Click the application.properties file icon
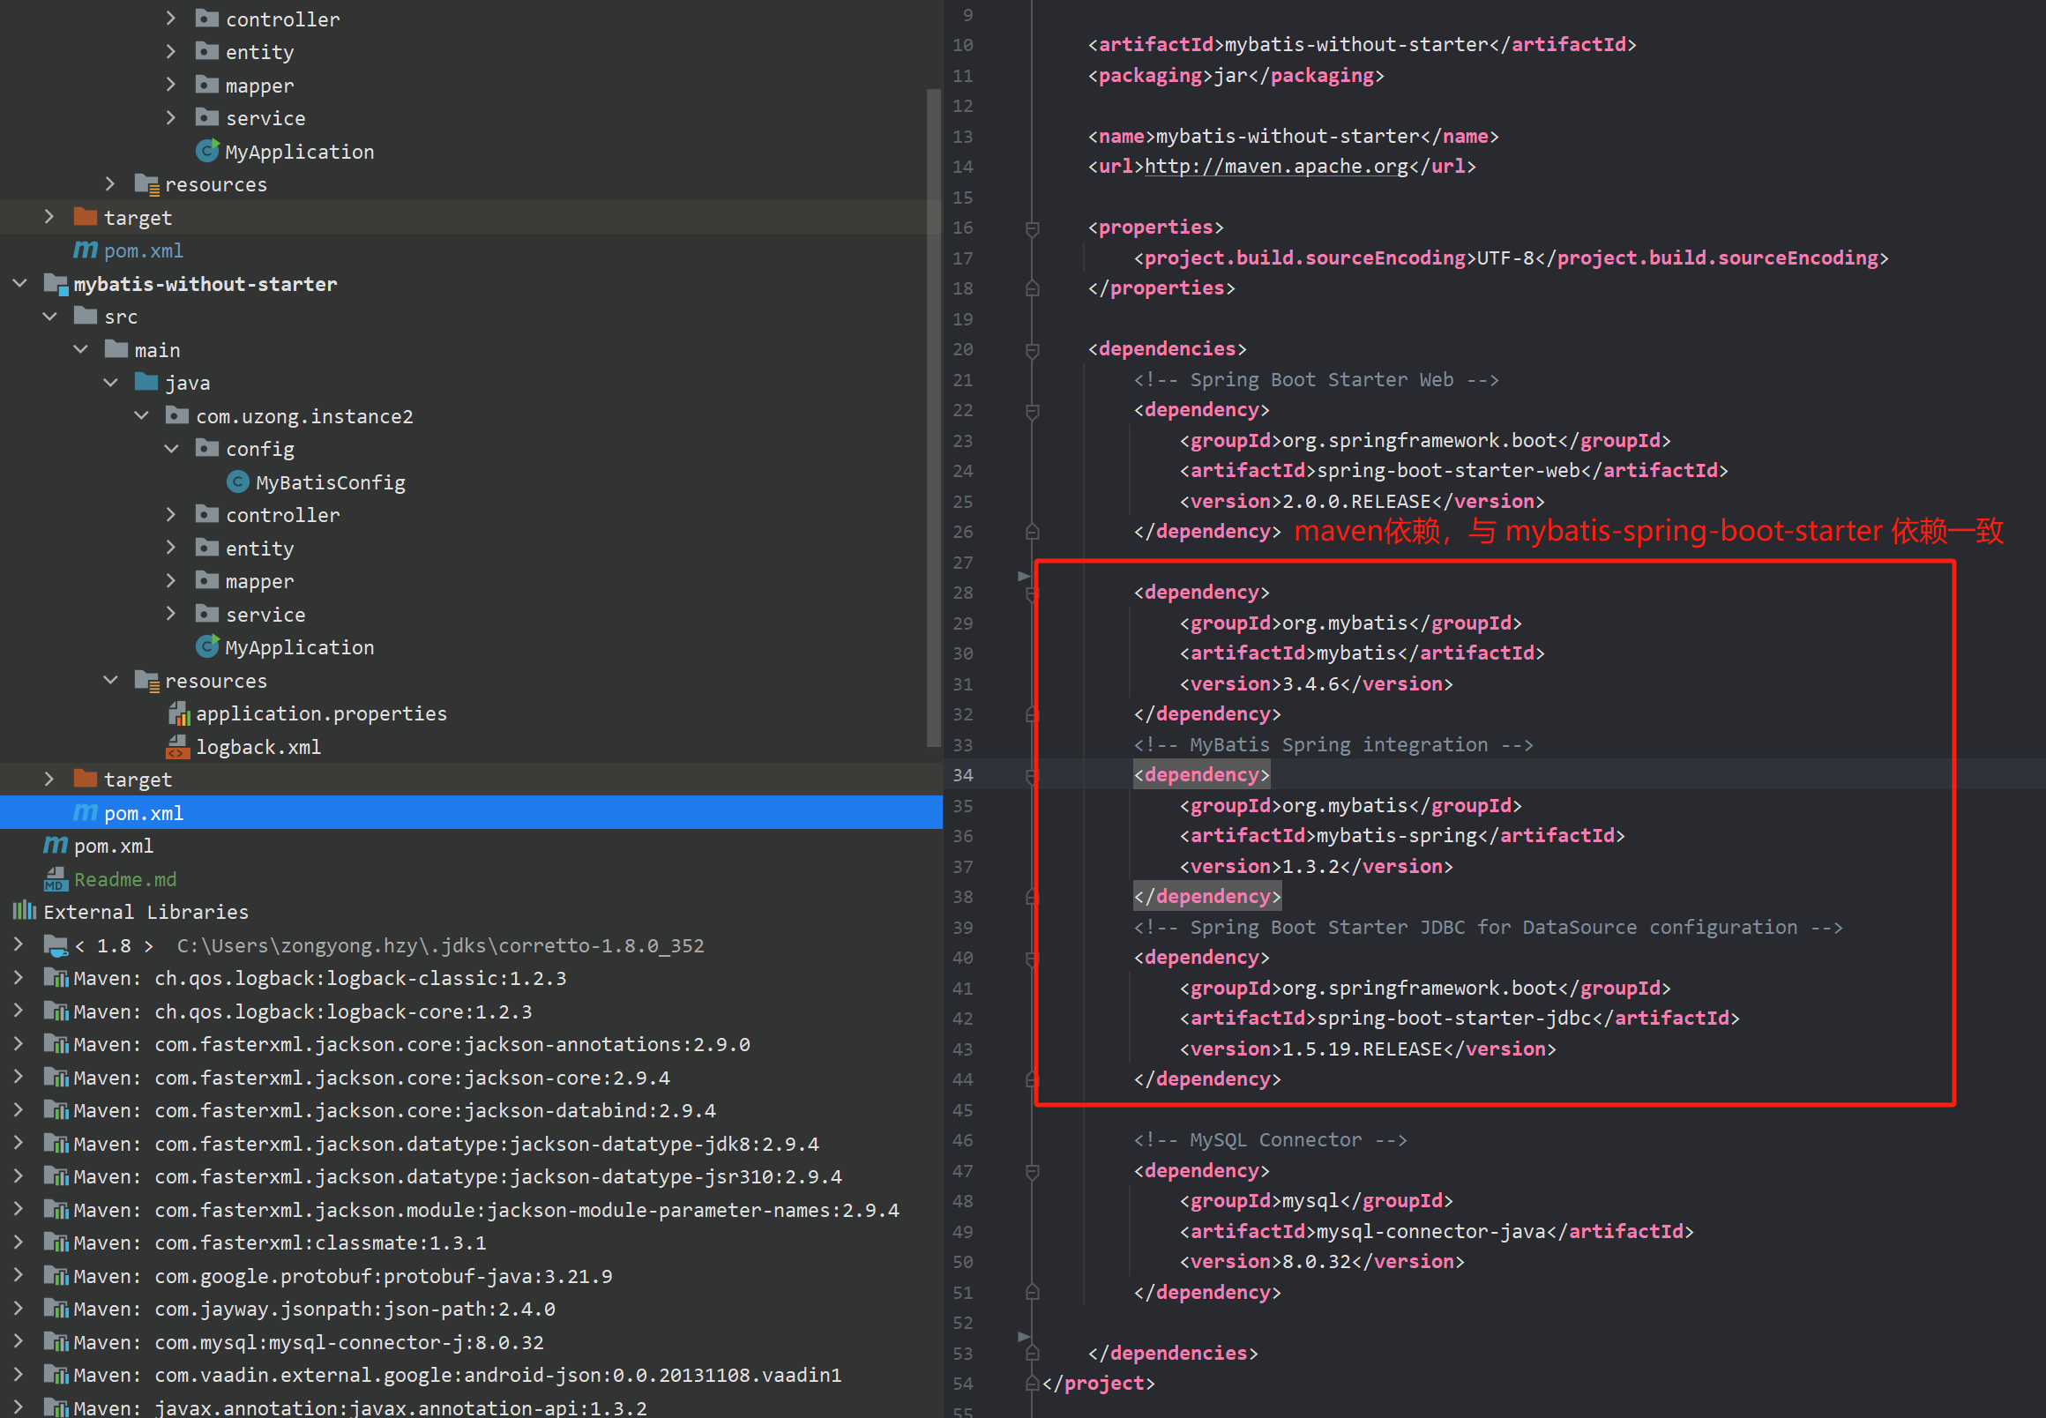This screenshot has width=2046, height=1418. pos(178,713)
